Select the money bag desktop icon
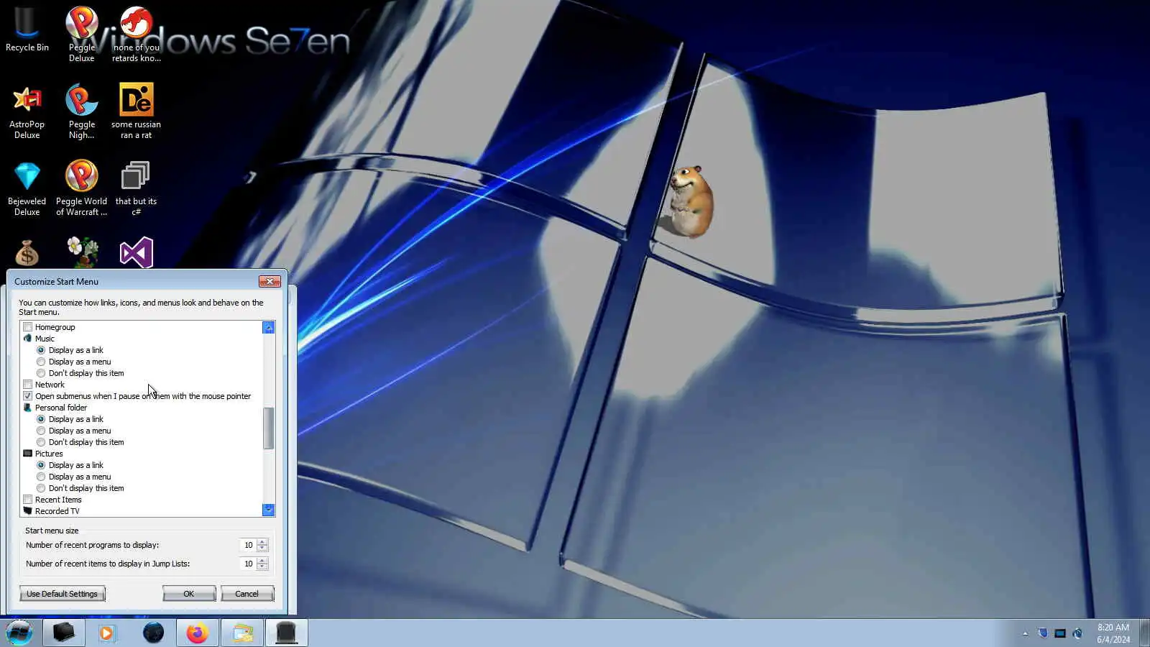Viewport: 1150px width, 647px height. coord(27,253)
